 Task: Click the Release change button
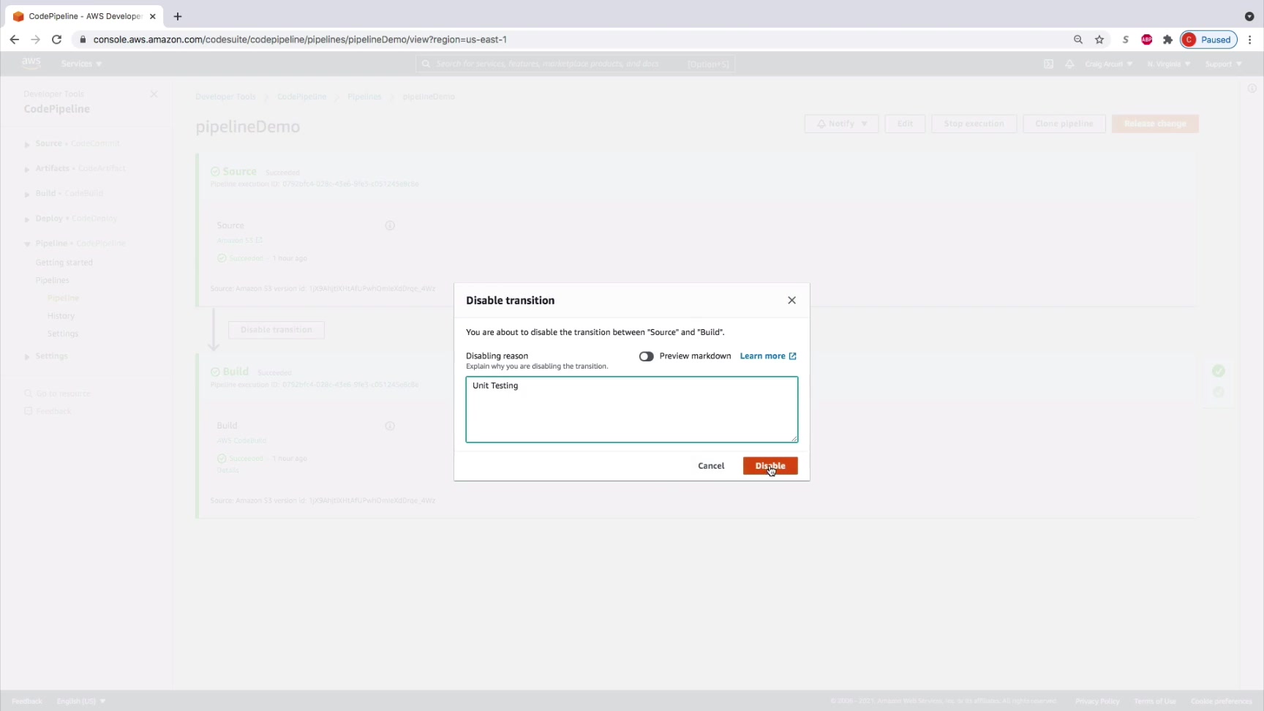1155,124
